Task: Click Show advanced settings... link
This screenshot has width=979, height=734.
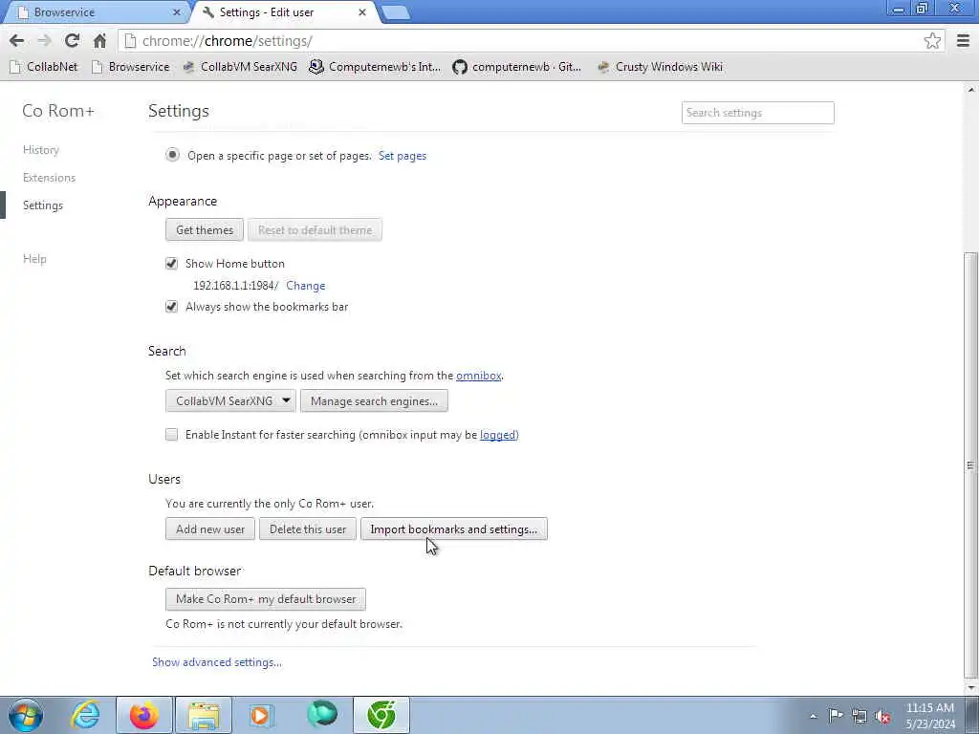Action: click(217, 661)
